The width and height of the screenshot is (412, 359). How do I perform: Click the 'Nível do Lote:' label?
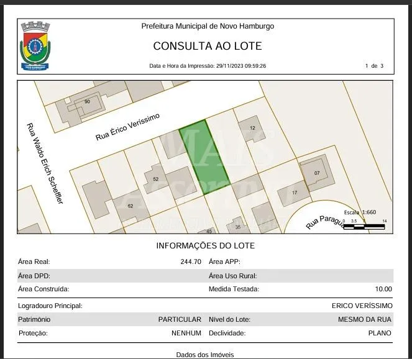[230, 320]
